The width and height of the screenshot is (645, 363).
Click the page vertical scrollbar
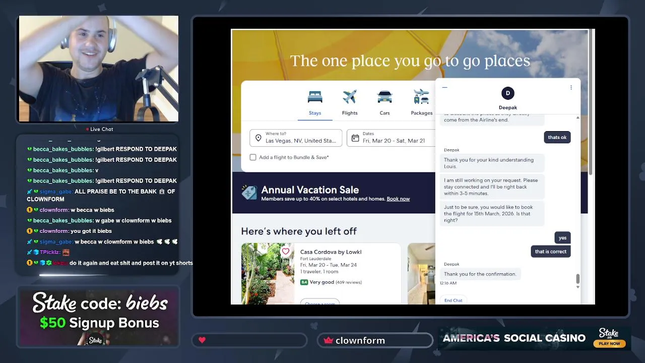point(592,103)
